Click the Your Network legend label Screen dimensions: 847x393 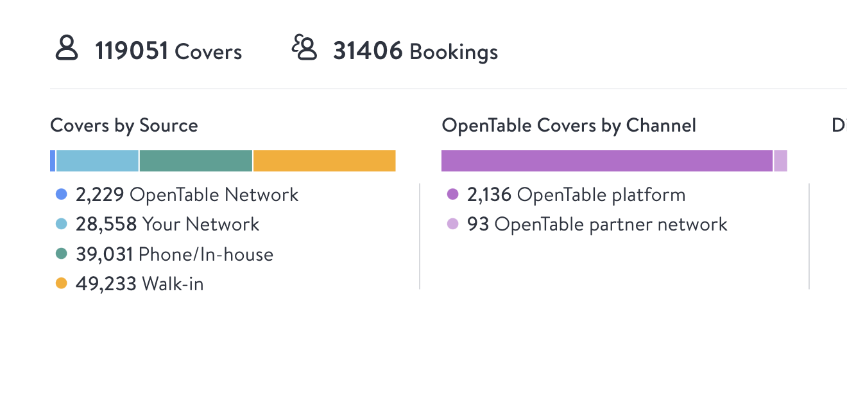(x=200, y=224)
